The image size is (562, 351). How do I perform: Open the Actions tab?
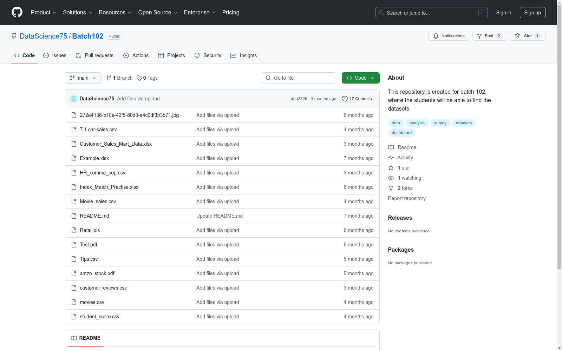pos(136,55)
